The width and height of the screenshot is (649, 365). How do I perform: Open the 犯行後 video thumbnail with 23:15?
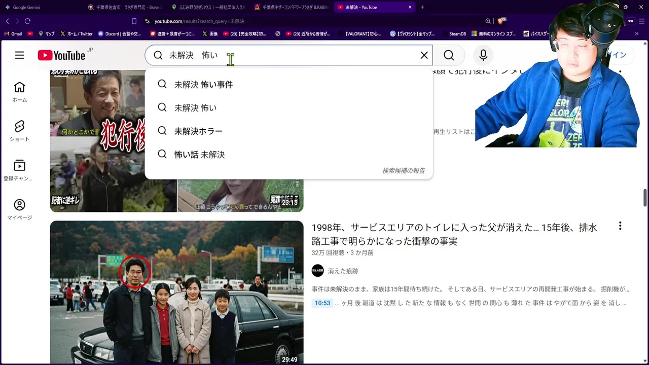[x=176, y=141]
